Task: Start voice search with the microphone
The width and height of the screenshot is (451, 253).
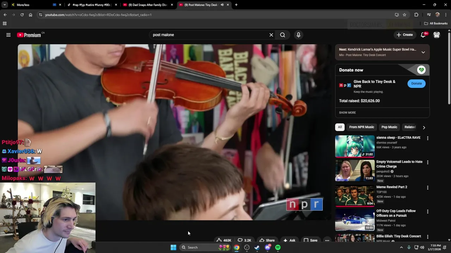Action: click(298, 35)
